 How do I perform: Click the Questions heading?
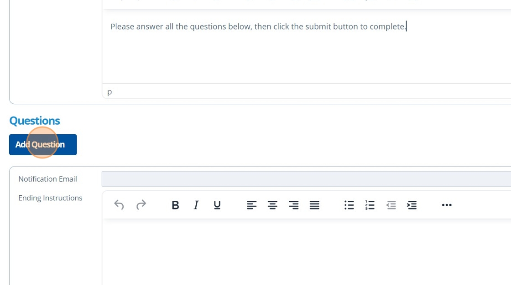coord(35,121)
